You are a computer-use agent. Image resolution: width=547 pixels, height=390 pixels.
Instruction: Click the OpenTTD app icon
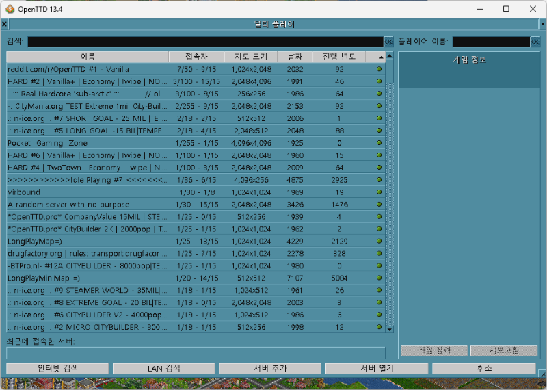(x=10, y=9)
